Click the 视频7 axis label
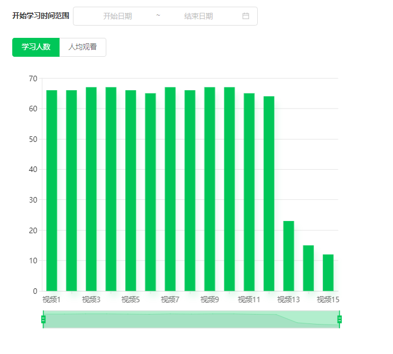393x354 pixels. pyautogui.click(x=170, y=299)
